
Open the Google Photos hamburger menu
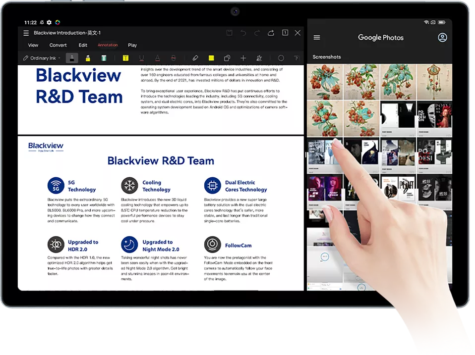pos(317,38)
